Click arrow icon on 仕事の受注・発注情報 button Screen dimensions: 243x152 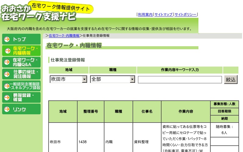[x=7, y=74]
